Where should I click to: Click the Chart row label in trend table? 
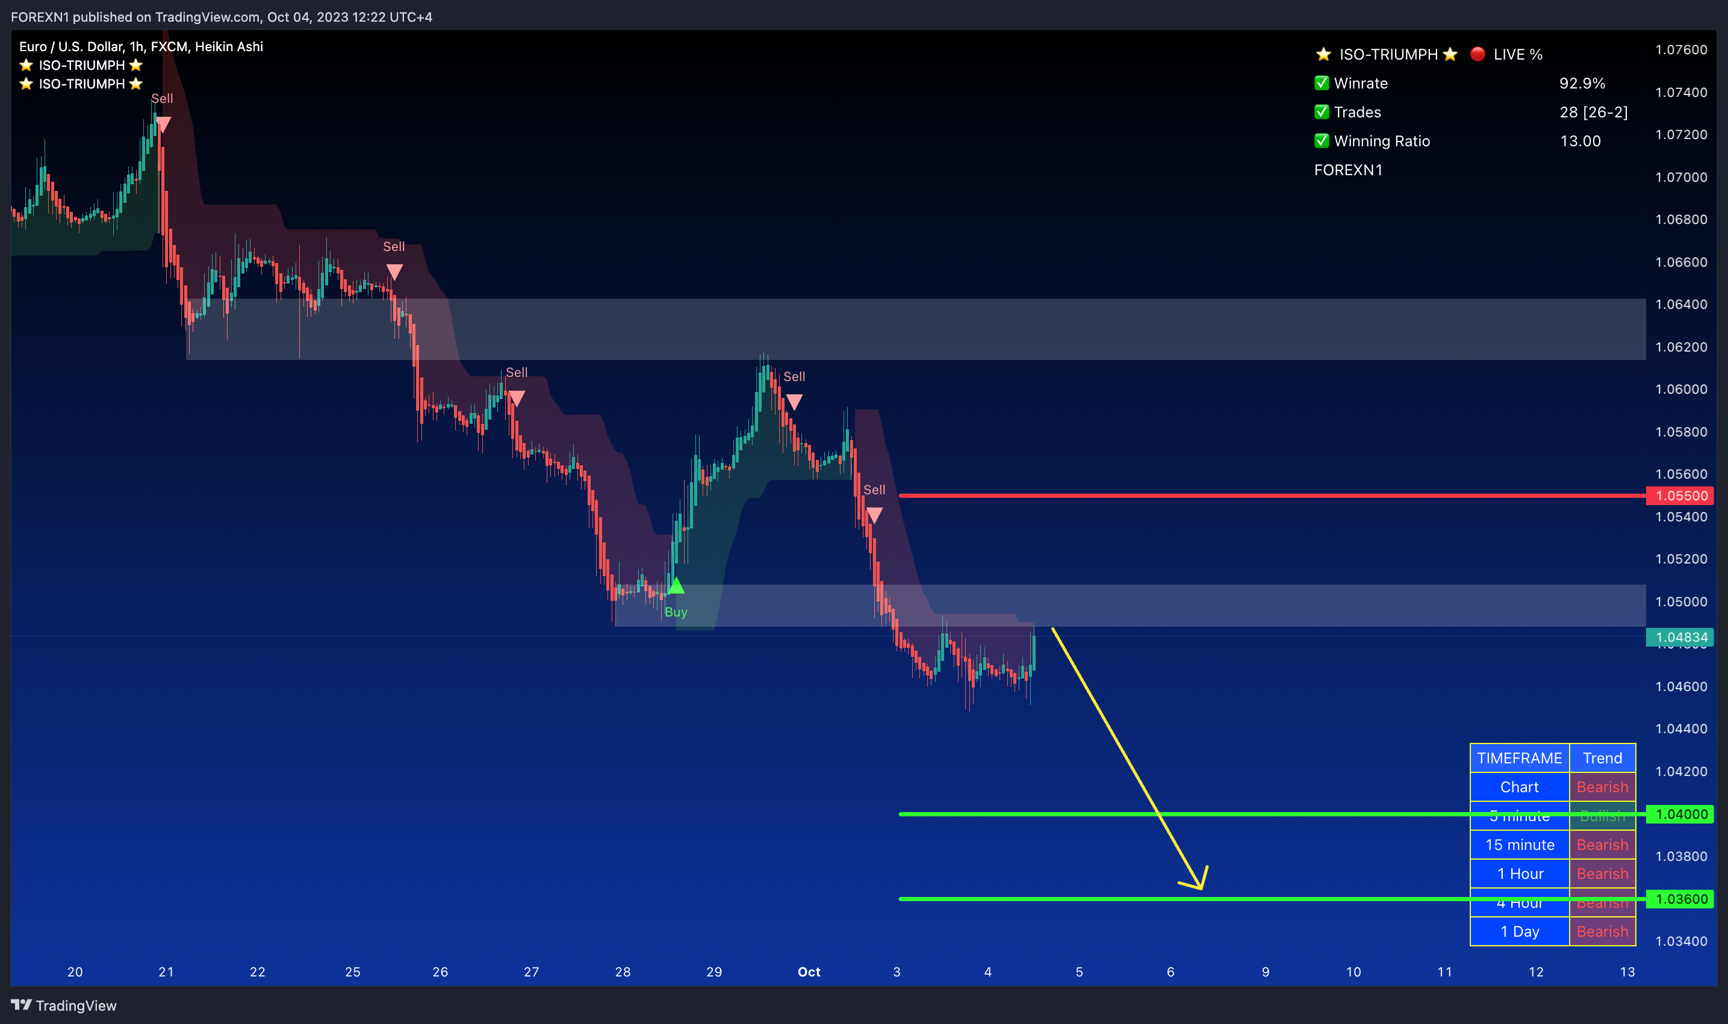point(1520,787)
